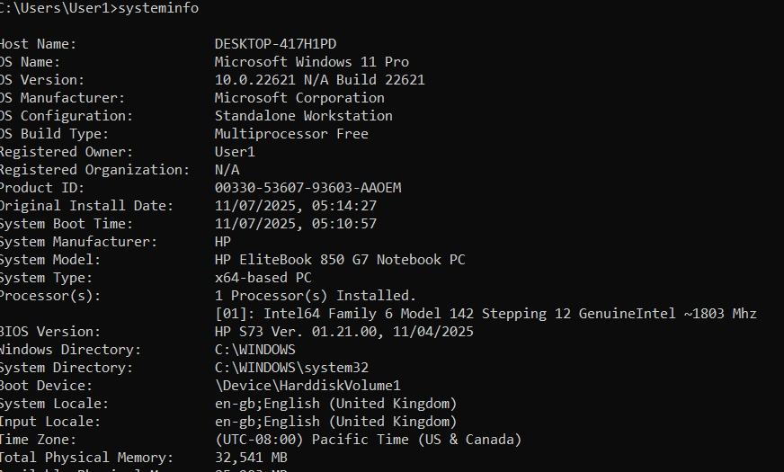Image resolution: width=784 pixels, height=472 pixels.
Task: Click the registered owner value User1
Action: (235, 152)
